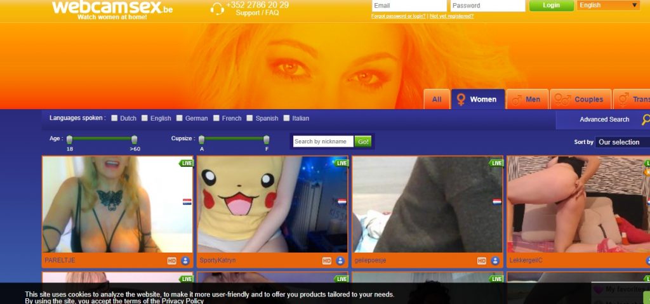Click the LIVE badge on PARELTJE's card
Screen dimensions: 650x304
186,163
